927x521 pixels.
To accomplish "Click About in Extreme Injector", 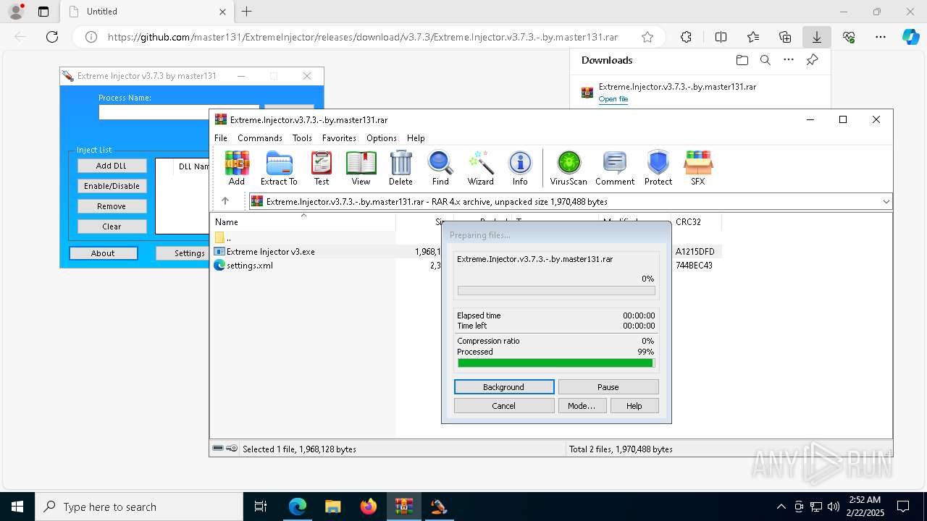I will pyautogui.click(x=103, y=253).
